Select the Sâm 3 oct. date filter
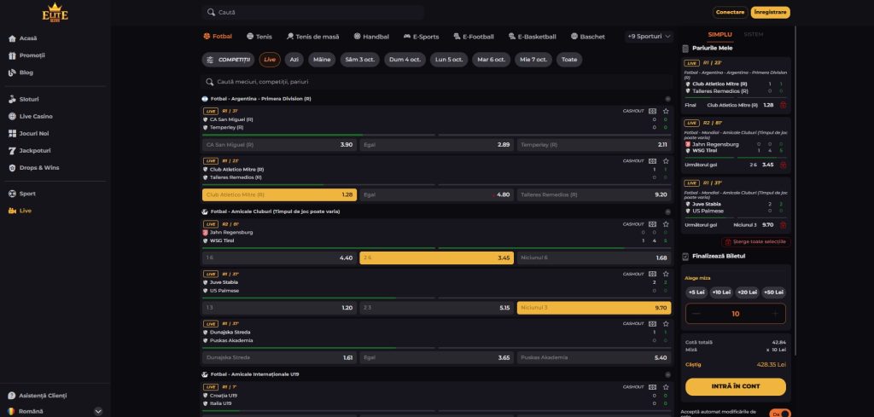The height and width of the screenshot is (417, 874). [359, 60]
